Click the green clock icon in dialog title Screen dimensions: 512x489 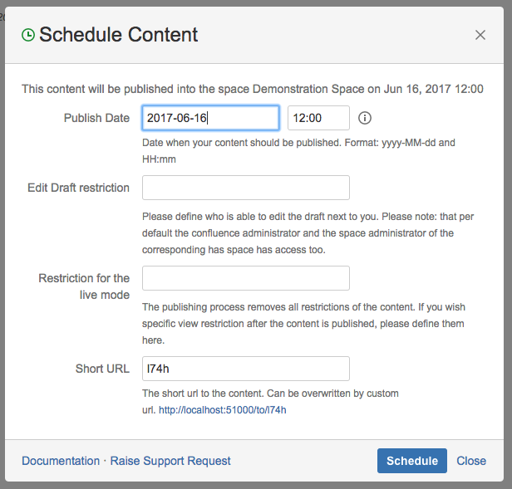pyautogui.click(x=28, y=35)
